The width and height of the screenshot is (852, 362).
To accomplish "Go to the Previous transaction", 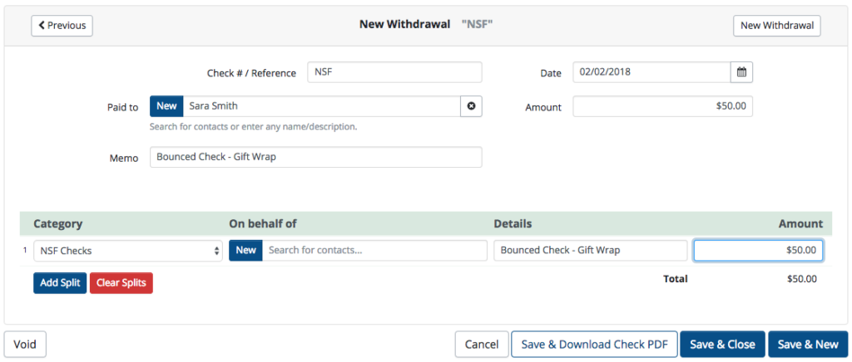I will click(x=62, y=26).
